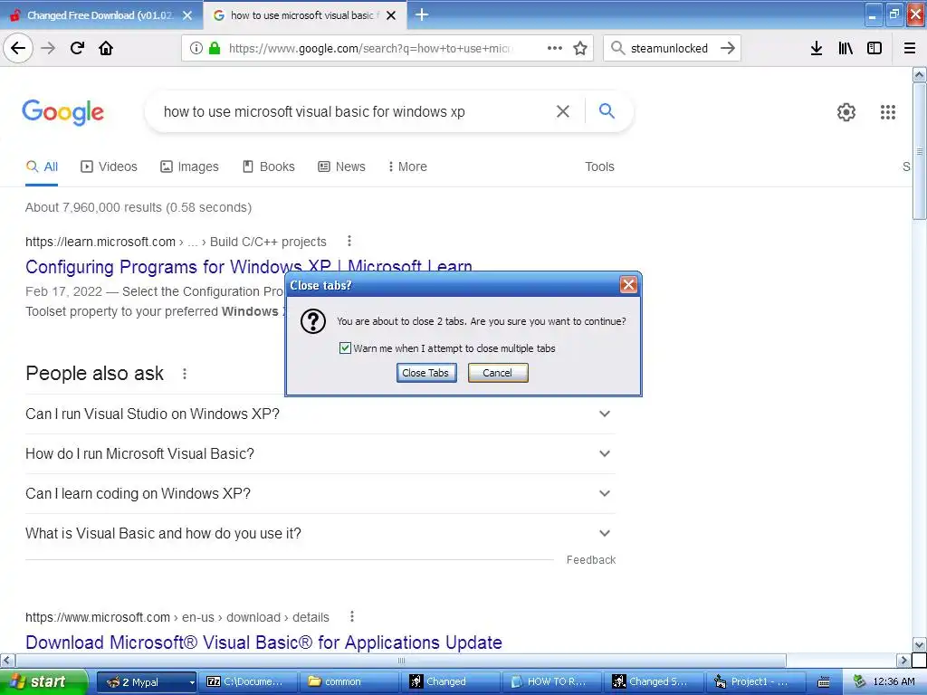Open the downloads panel
The height and width of the screenshot is (695, 927).
pos(817,48)
